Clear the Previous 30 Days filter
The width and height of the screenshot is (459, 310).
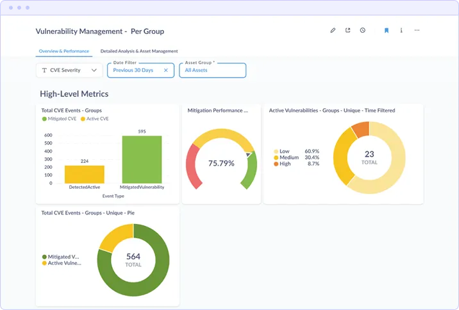pyautogui.click(x=165, y=71)
